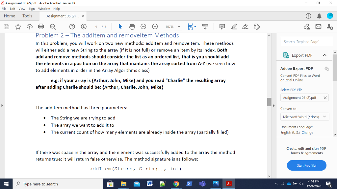Image resolution: width=337 pixels, height=189 pixels.
Task: Go to the next page with down arrow
Action: [x=83, y=27]
